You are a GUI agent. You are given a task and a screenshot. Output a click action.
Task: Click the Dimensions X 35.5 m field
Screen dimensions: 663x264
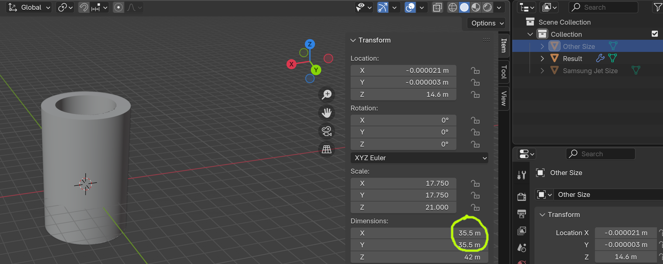point(419,233)
